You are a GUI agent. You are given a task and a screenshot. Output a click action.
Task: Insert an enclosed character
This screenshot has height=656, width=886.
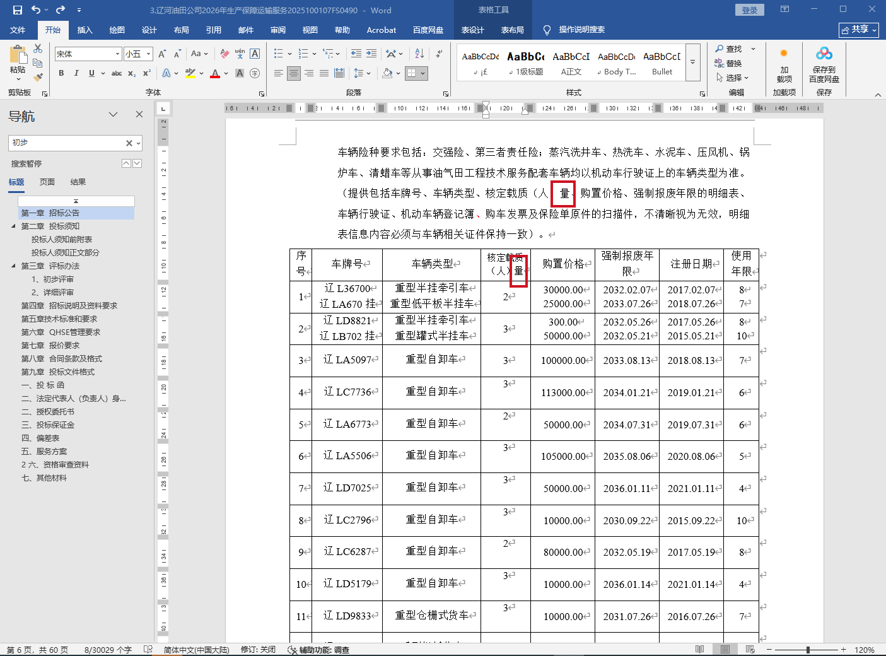(255, 73)
